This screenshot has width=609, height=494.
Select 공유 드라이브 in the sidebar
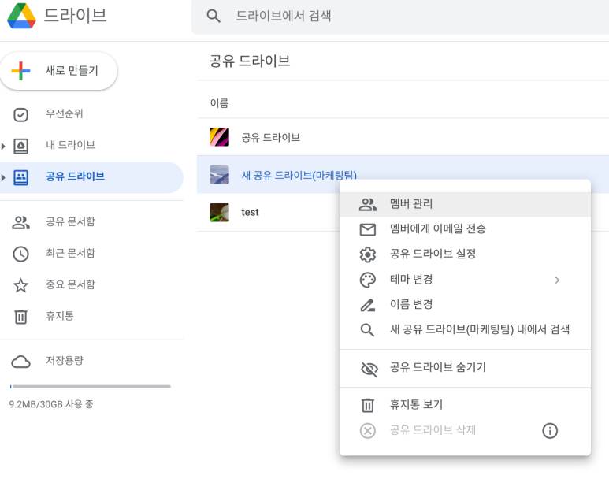coord(91,177)
